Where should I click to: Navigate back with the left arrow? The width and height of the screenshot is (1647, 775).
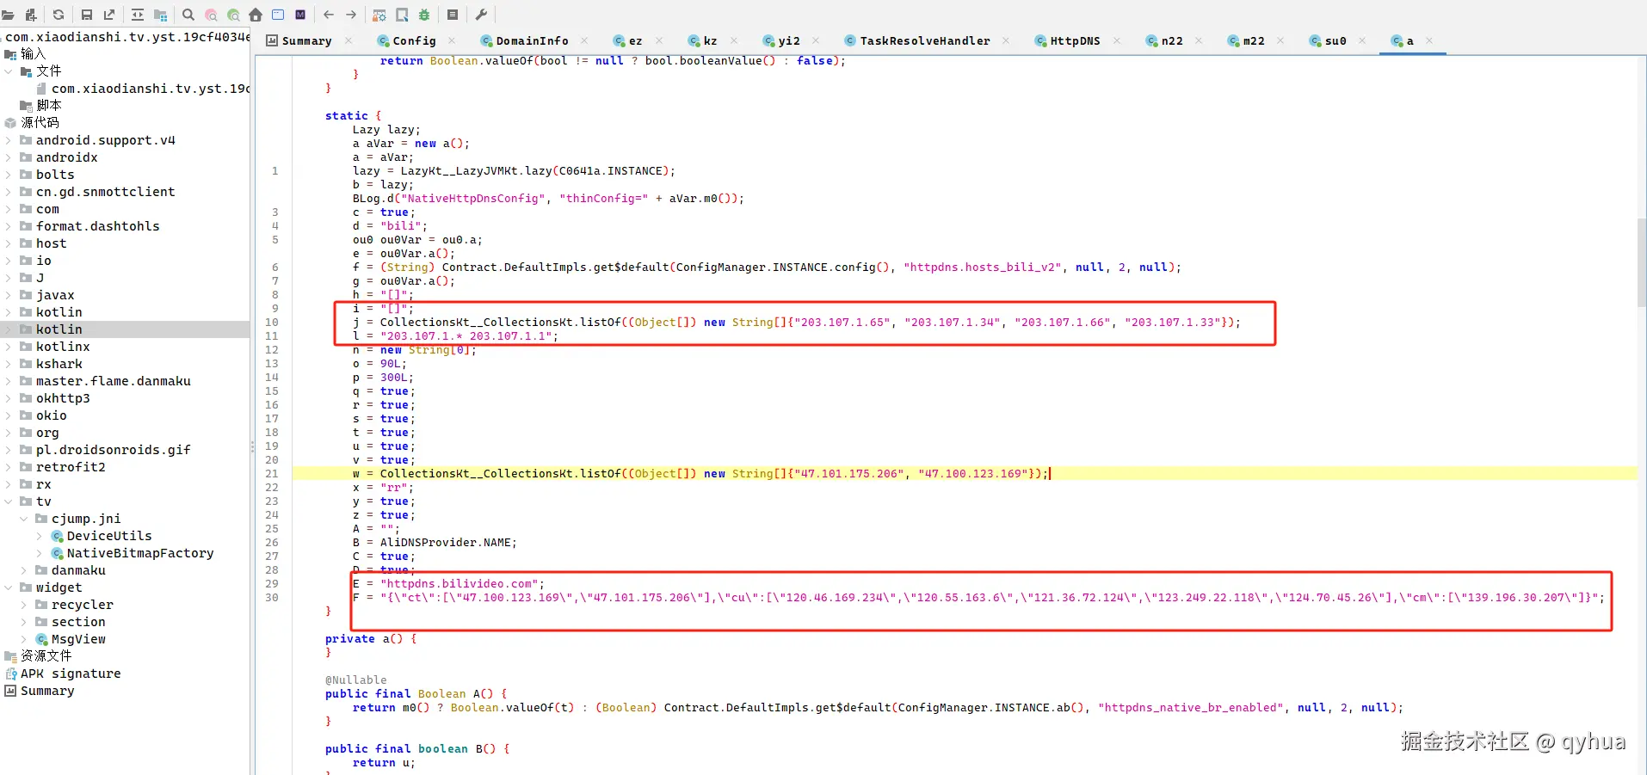click(x=329, y=15)
